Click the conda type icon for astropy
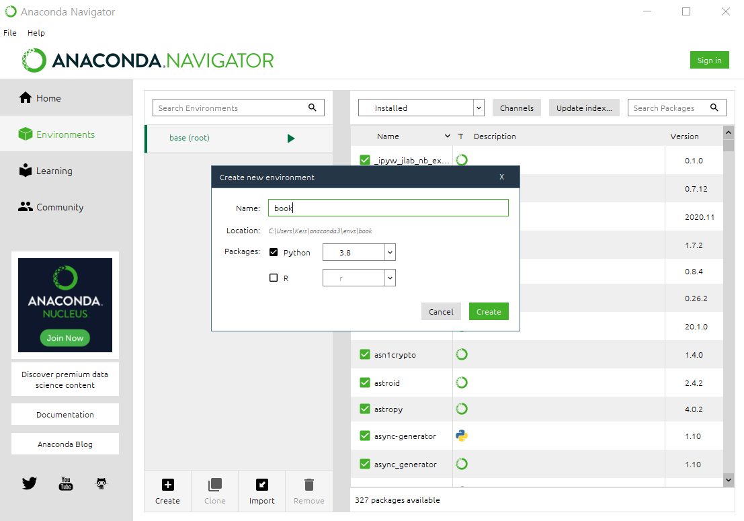 click(462, 409)
